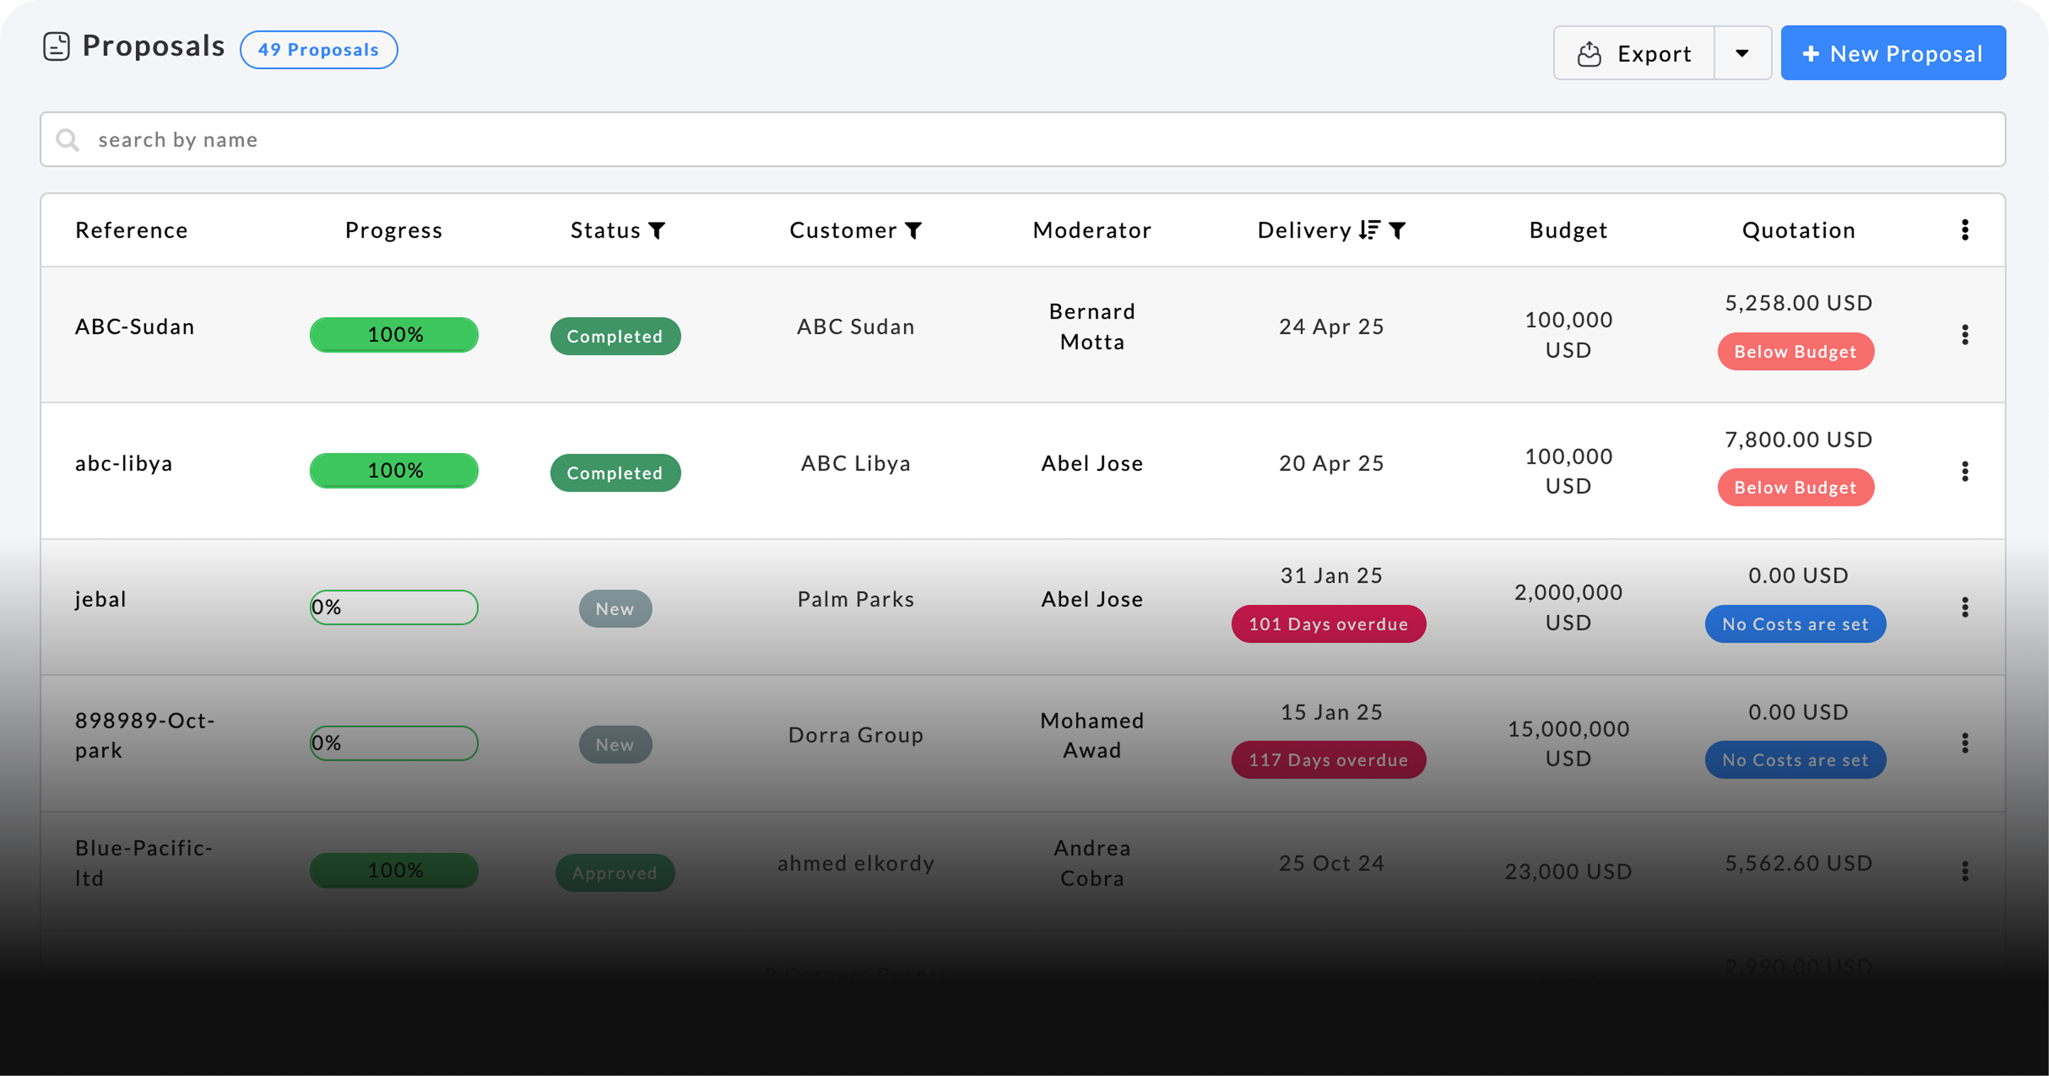Click the Reference column header
2049x1076 pixels.
pyautogui.click(x=131, y=231)
